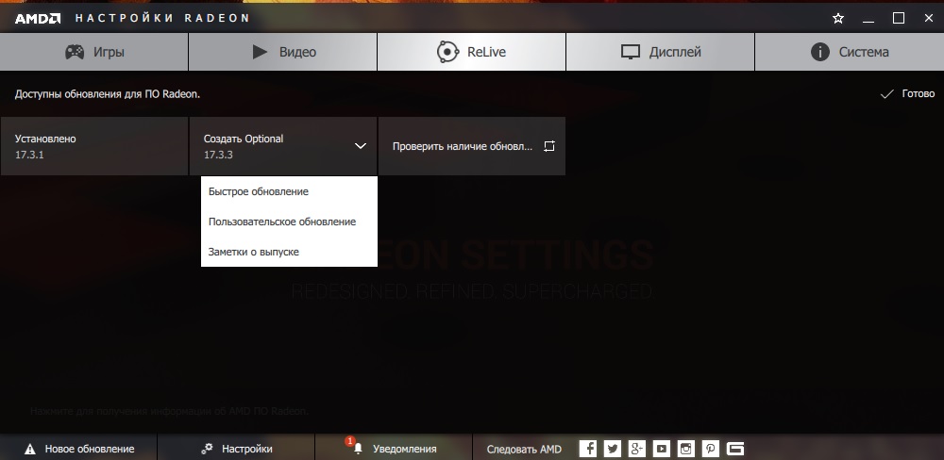Viewport: 944px width, 460px height.
Task: Collapse the Создать Optional dropdown arrow
Action: point(361,146)
